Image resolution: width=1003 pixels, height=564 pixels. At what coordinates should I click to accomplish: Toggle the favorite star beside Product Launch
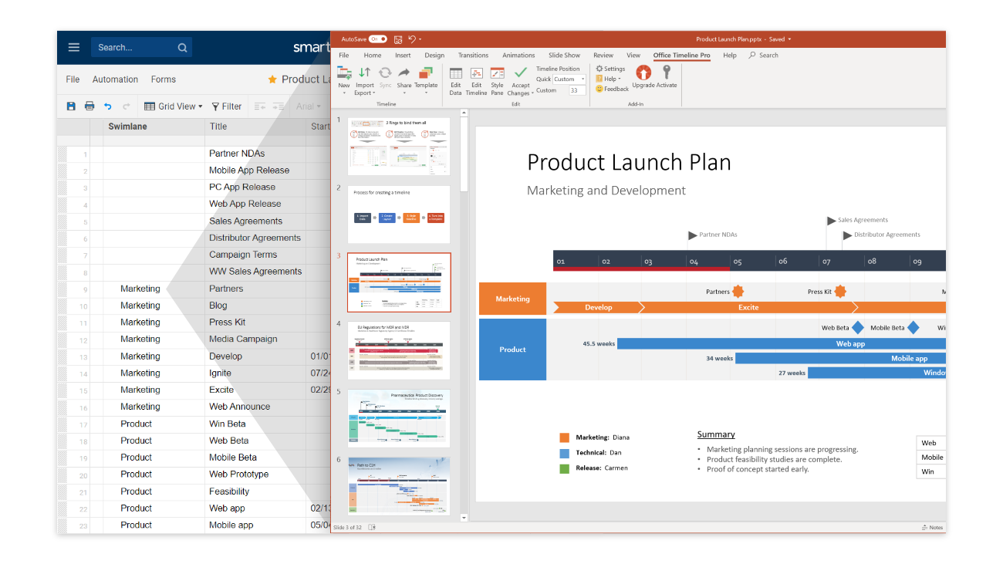pyautogui.click(x=272, y=79)
